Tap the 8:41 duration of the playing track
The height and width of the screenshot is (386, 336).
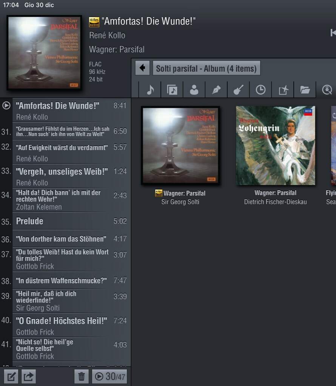point(120,106)
